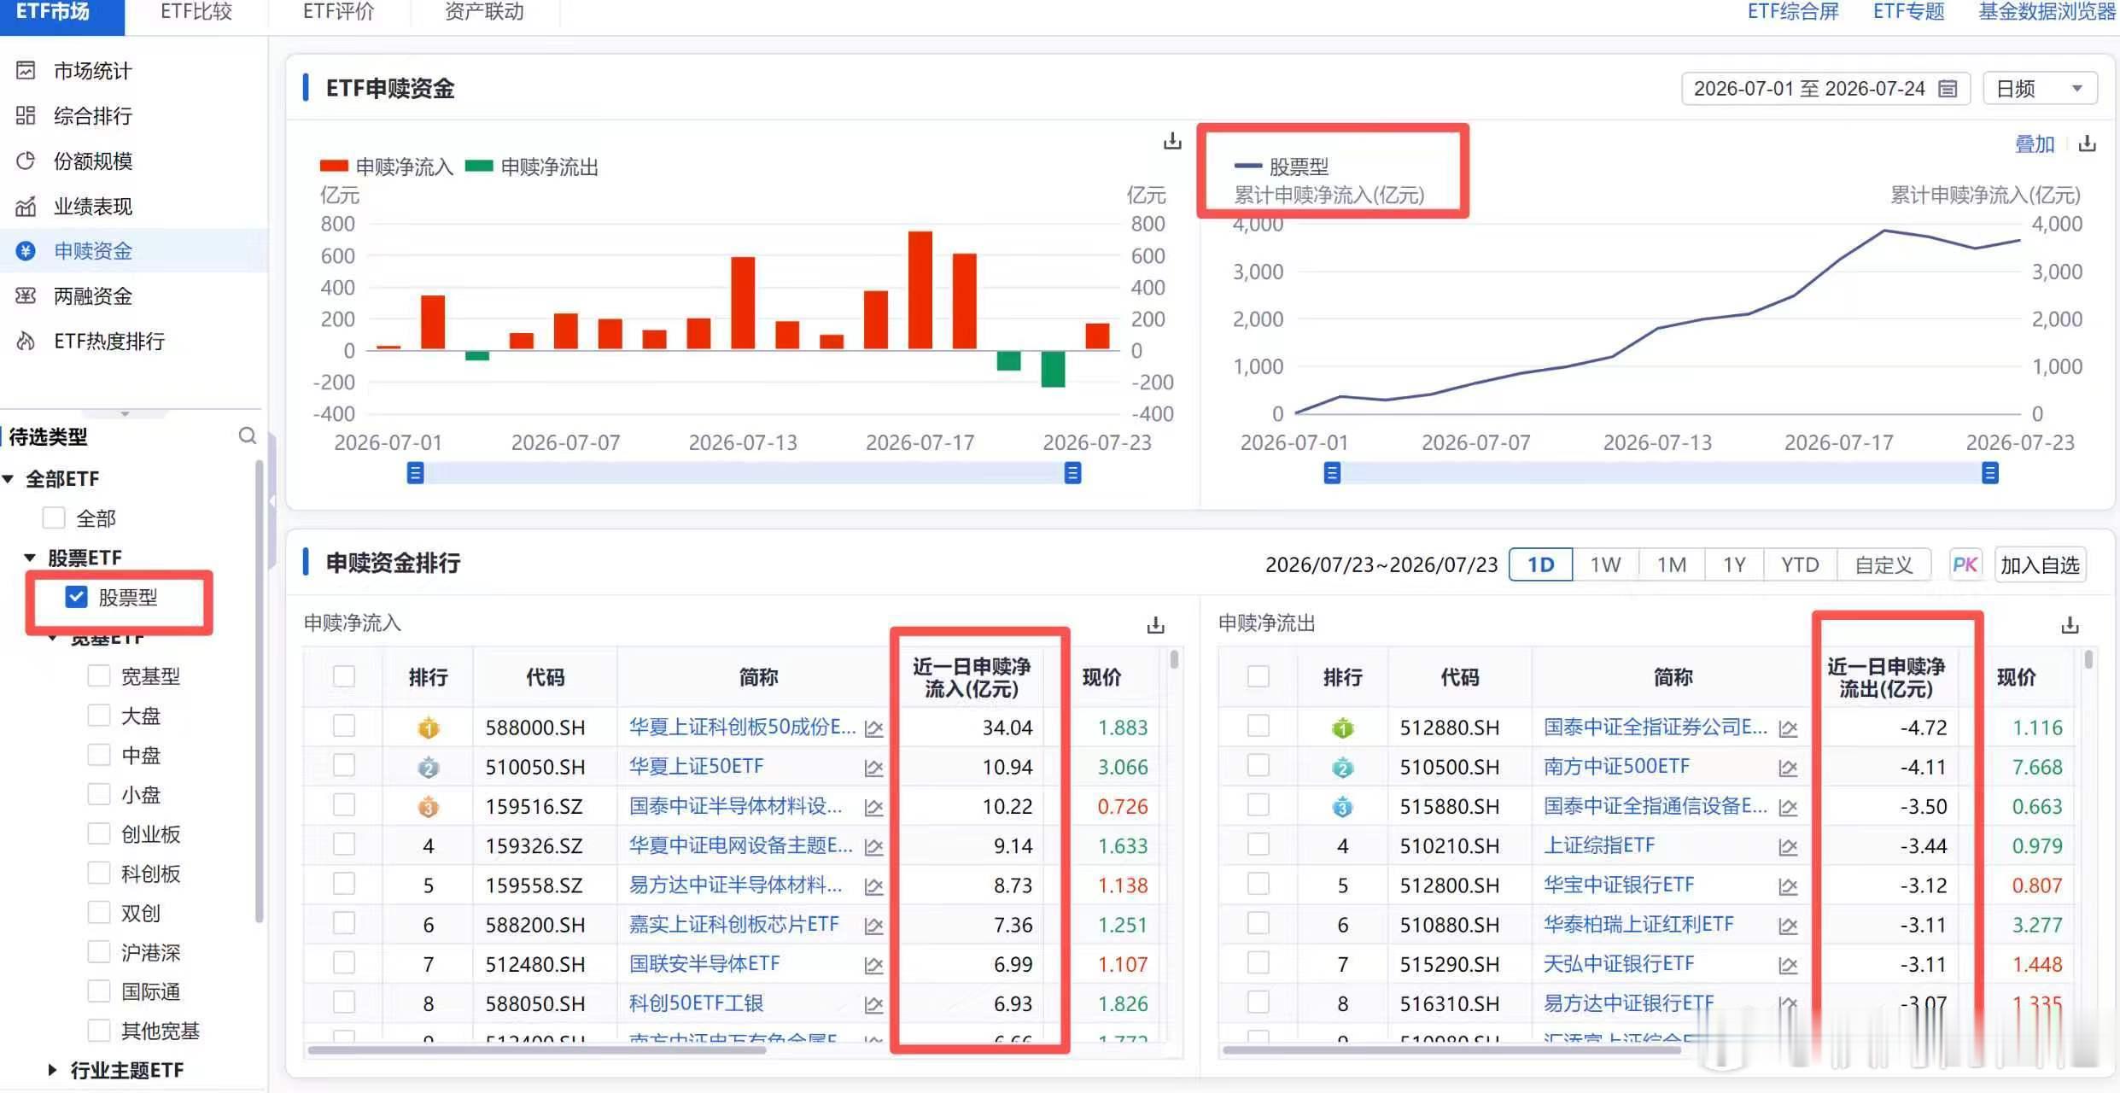Check the 大盘 checkbox
Image resolution: width=2120 pixels, height=1093 pixels.
(99, 715)
